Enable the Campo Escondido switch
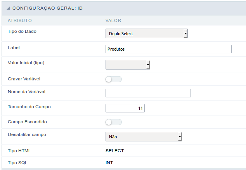Image resolution: width=246 pixels, height=170 pixels. pos(114,122)
